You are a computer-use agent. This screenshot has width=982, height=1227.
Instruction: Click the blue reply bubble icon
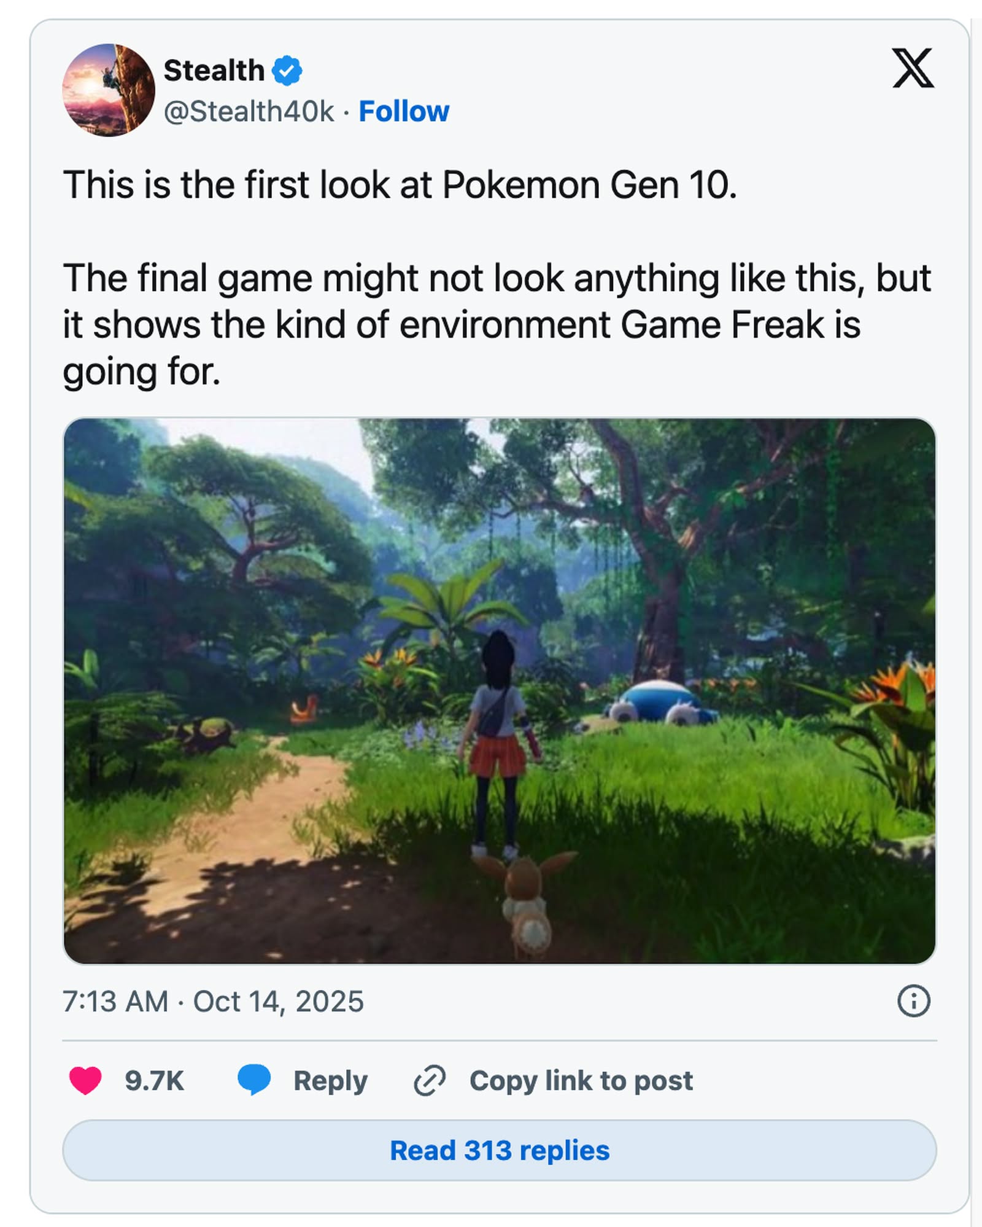254,1080
